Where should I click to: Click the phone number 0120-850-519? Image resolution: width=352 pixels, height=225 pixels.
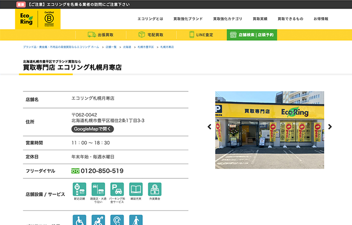click(x=102, y=171)
